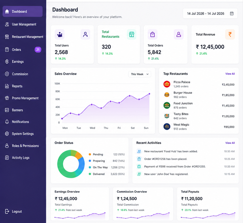Click the Food Junction logo
The image size is (243, 223).
[x=167, y=105]
